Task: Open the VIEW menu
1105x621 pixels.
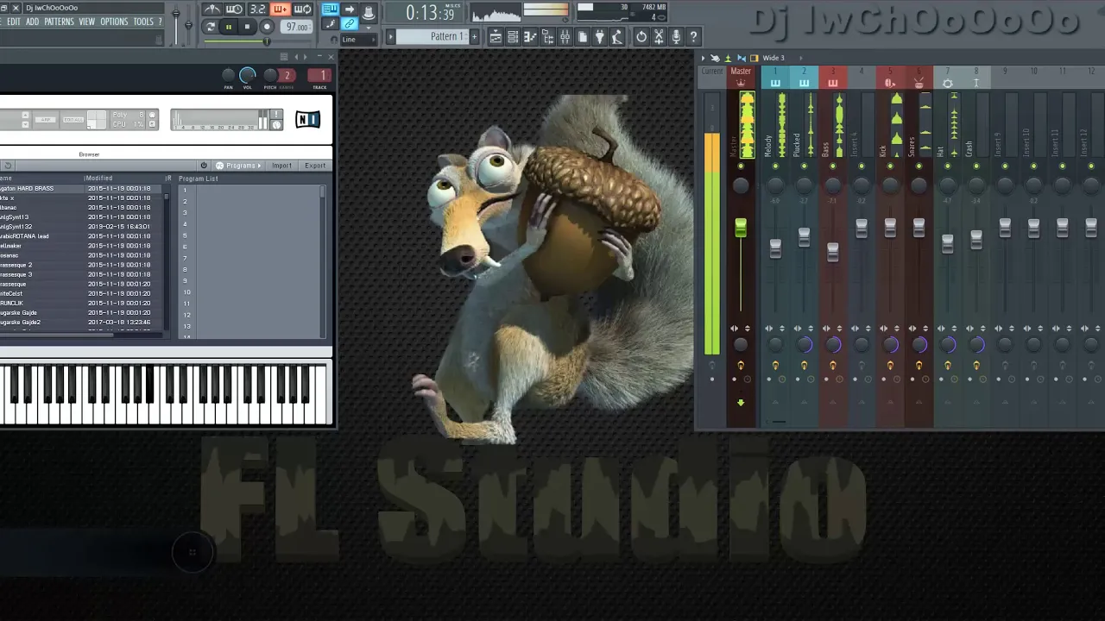Action: point(87,22)
